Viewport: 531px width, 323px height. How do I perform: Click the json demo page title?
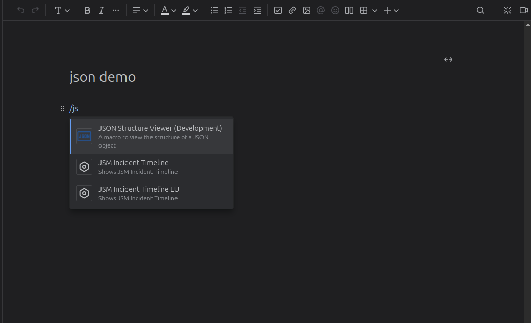click(x=103, y=77)
